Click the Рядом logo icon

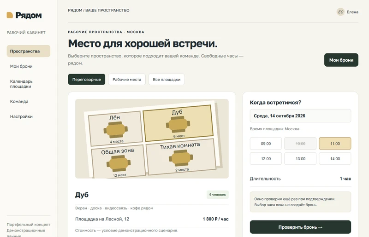[10, 15]
